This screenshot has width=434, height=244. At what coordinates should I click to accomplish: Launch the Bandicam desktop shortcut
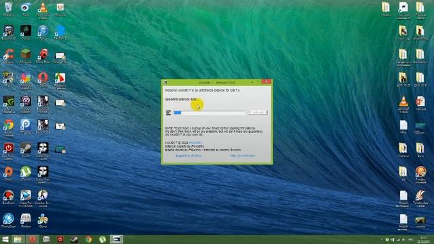[x=9, y=197]
